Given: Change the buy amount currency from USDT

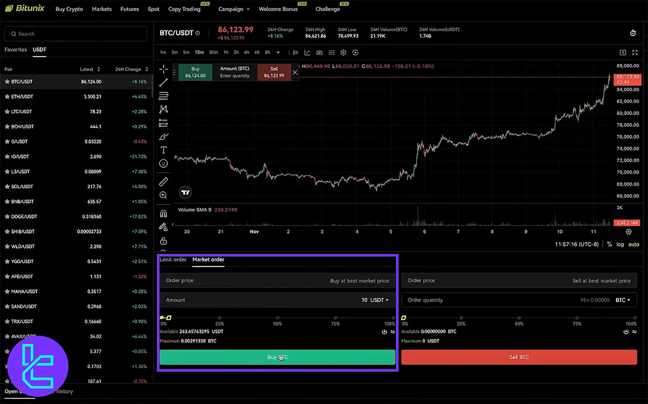Looking at the screenshot, I should [379, 300].
